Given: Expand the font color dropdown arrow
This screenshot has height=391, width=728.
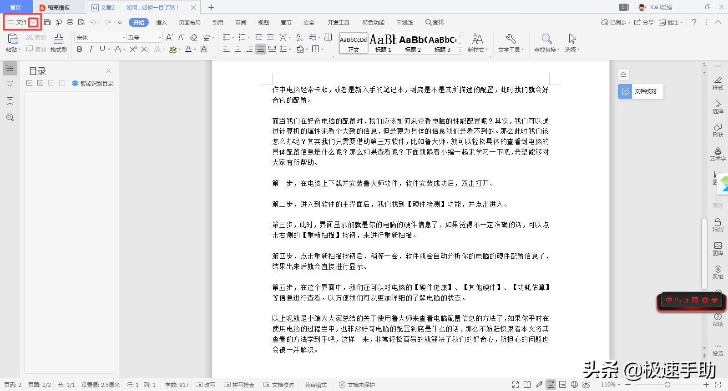Looking at the screenshot, I should (195, 49).
